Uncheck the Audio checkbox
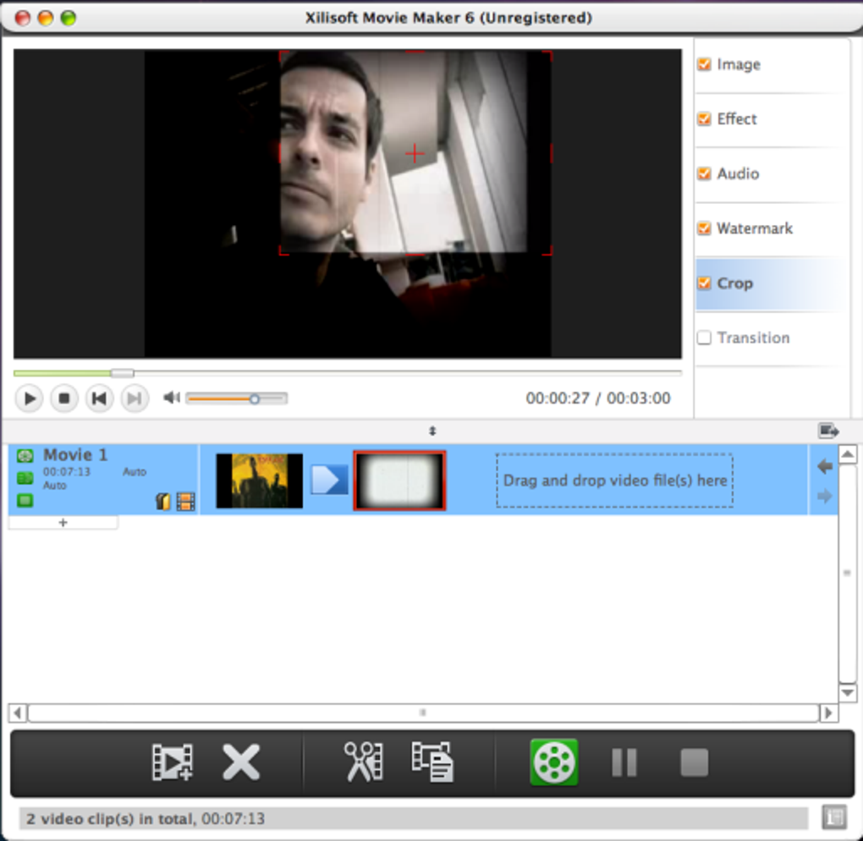Screen dimensions: 863x841 (704, 173)
